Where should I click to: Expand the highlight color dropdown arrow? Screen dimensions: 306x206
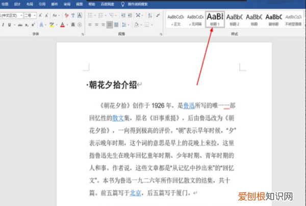click(x=57, y=25)
